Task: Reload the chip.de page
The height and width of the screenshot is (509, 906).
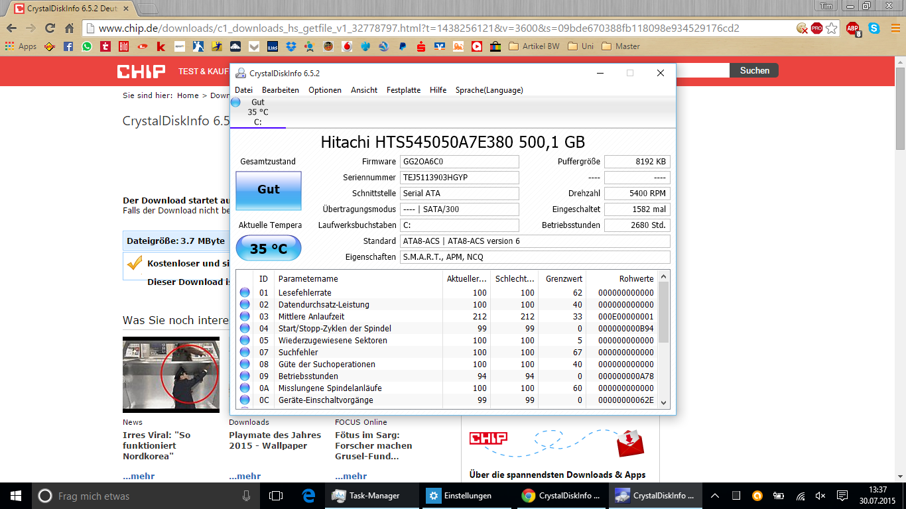Action: point(50,28)
